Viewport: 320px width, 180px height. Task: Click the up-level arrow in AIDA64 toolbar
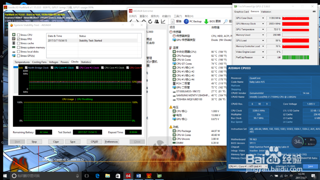click(x=144, y=21)
